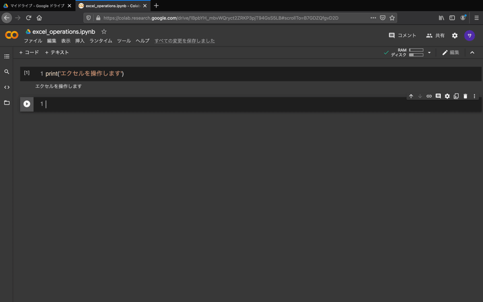Star the excel_operations.ipynb notebook
Viewport: 483px width, 302px height.
pos(104,31)
